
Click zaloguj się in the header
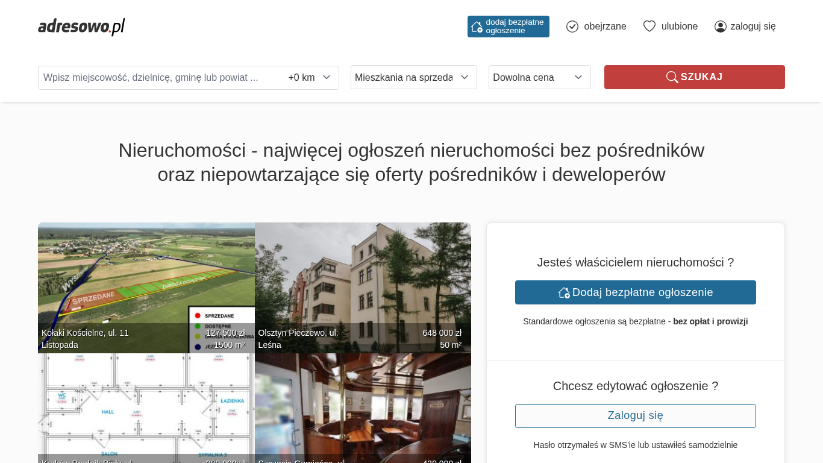753,27
